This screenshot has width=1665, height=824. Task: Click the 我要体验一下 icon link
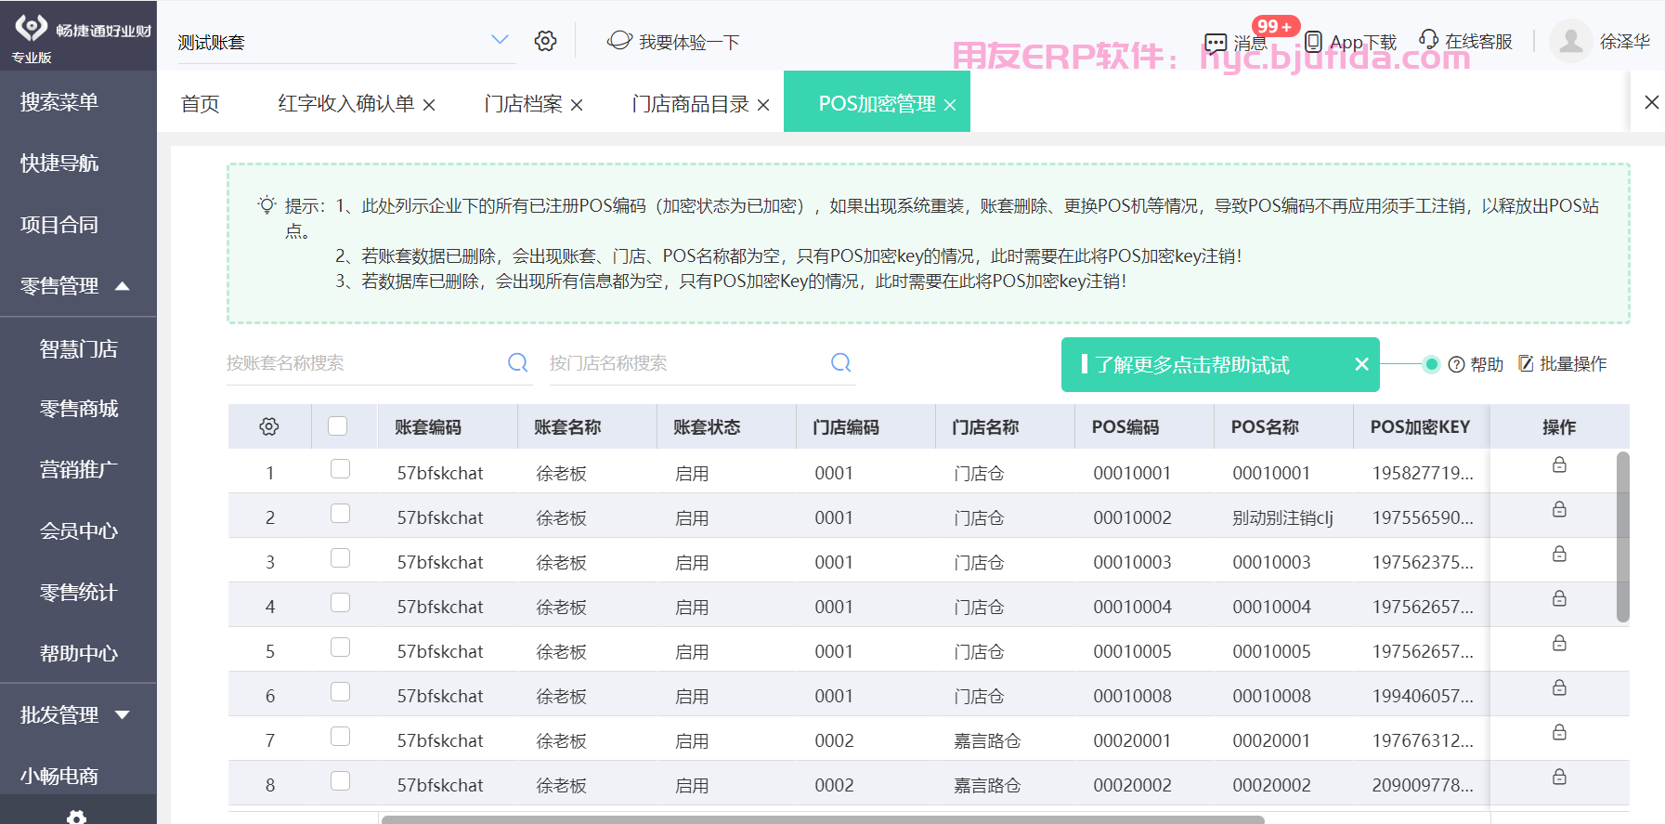[x=619, y=41]
